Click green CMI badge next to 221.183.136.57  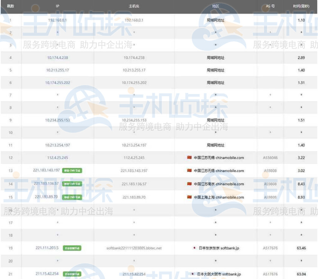pyautogui.click(x=72, y=184)
